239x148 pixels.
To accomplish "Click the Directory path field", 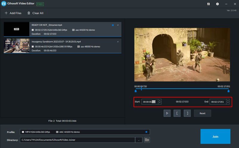I will pos(77,140).
